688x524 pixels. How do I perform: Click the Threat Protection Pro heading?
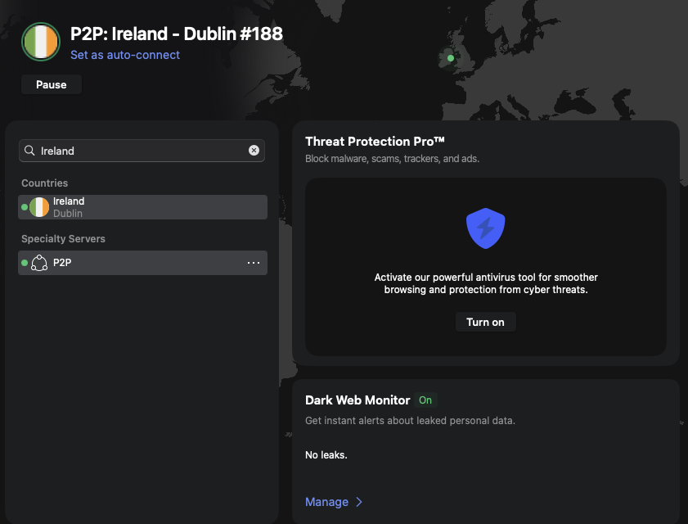click(375, 142)
